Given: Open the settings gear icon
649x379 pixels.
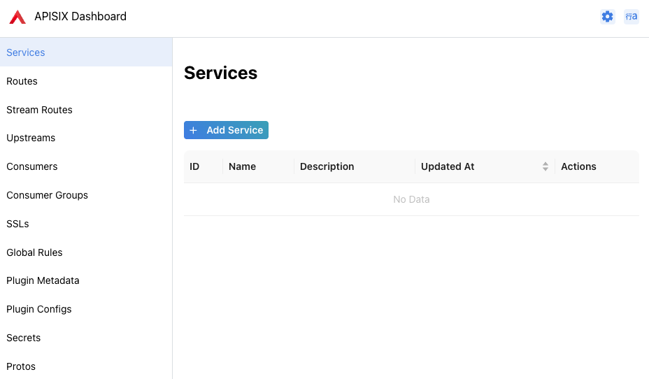Looking at the screenshot, I should [607, 17].
